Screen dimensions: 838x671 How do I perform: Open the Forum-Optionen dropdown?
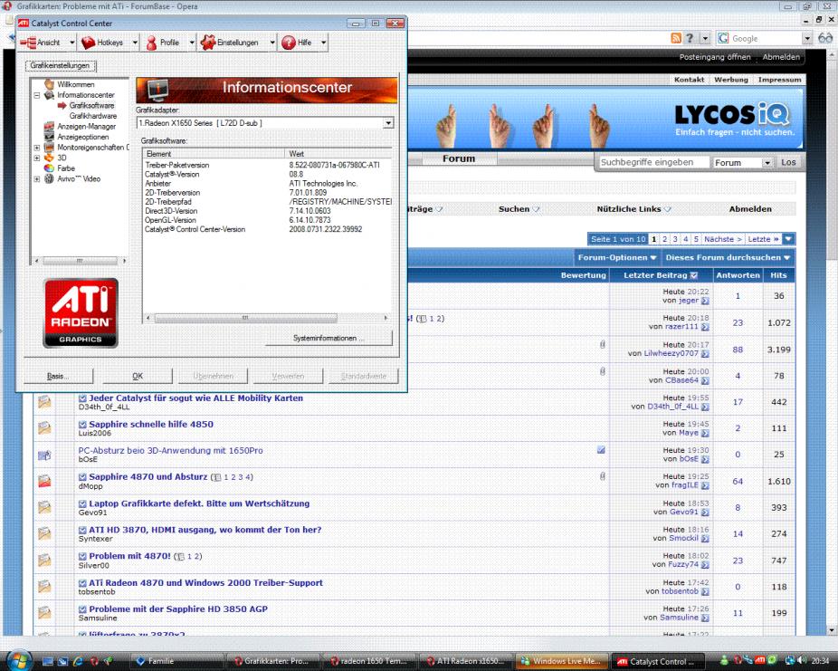coord(617,258)
